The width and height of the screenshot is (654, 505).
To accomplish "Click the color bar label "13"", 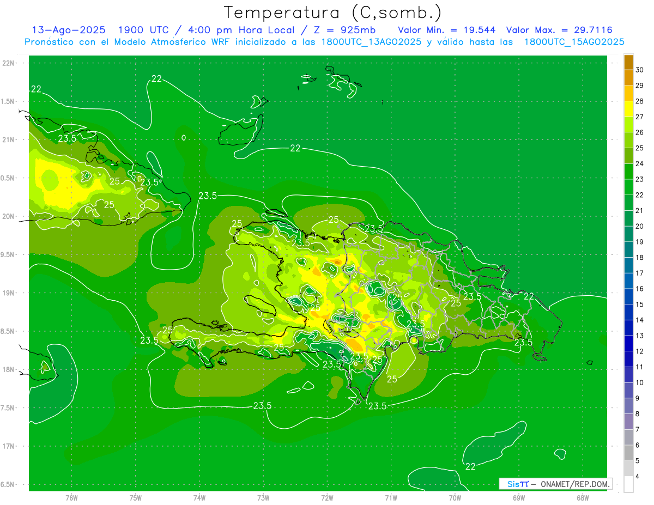I will (x=640, y=336).
